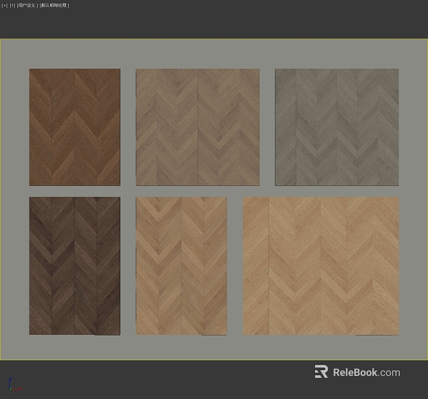
Task: Click the XYZ axis tripod gizmo
Action: [14, 385]
